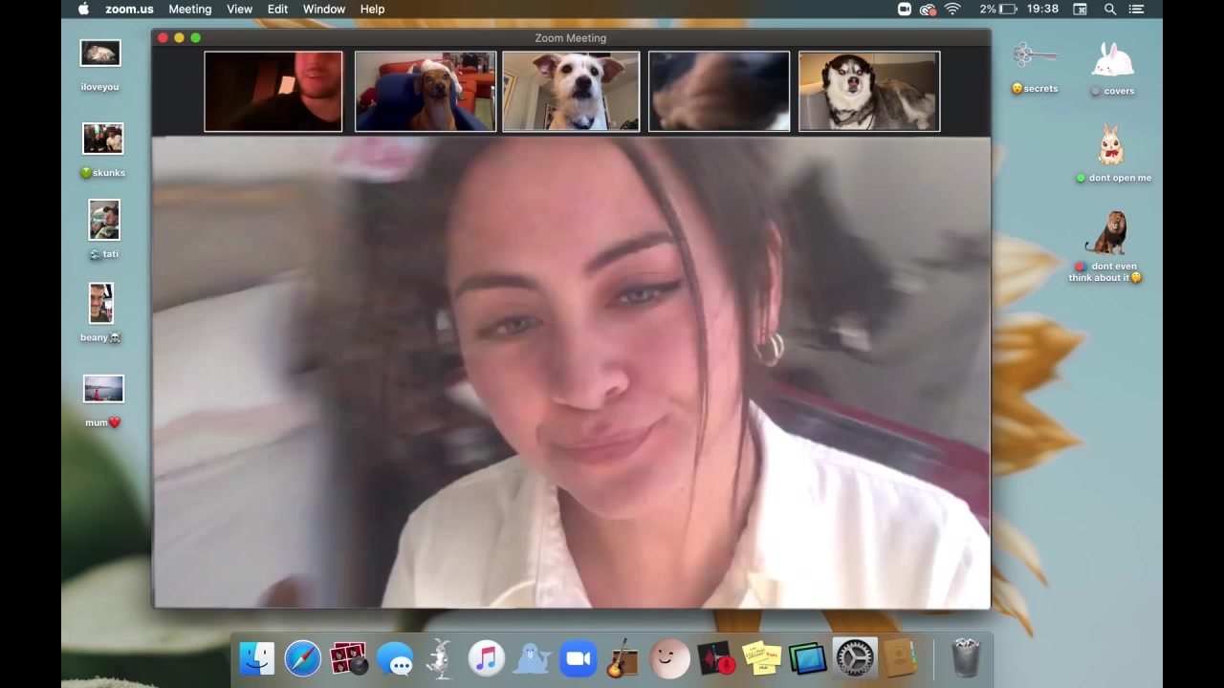Select the dachshund with Santa hat thumbnail

click(425, 92)
